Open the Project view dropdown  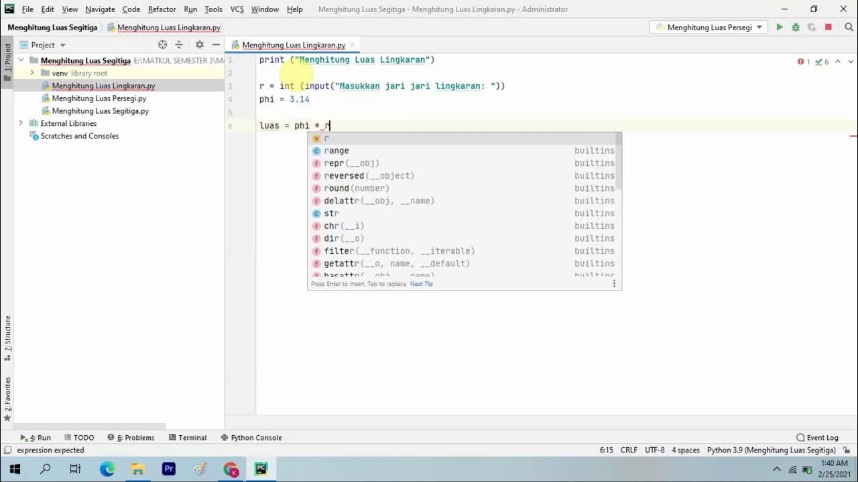[x=43, y=45]
